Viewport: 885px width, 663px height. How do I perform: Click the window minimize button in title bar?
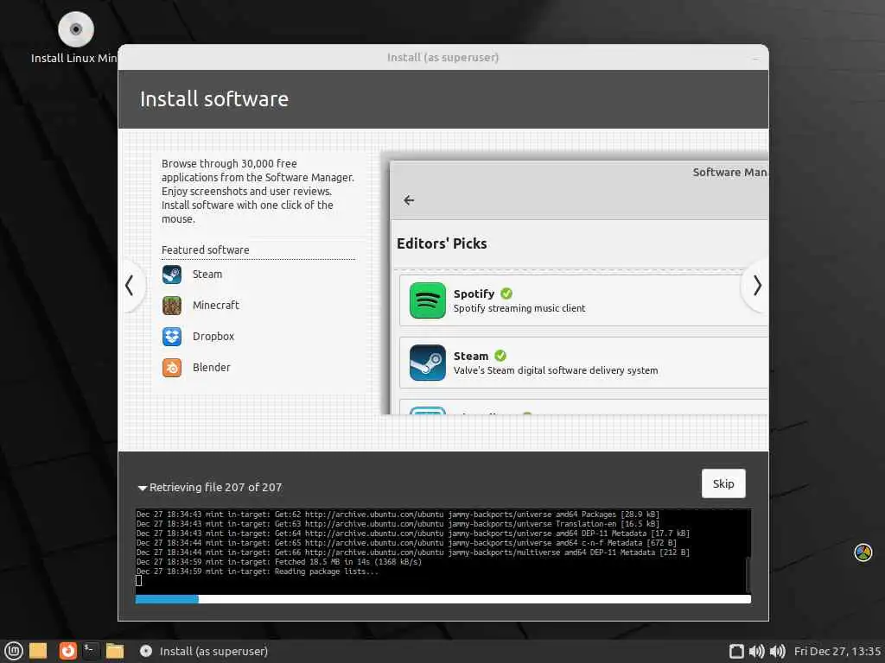click(x=755, y=58)
